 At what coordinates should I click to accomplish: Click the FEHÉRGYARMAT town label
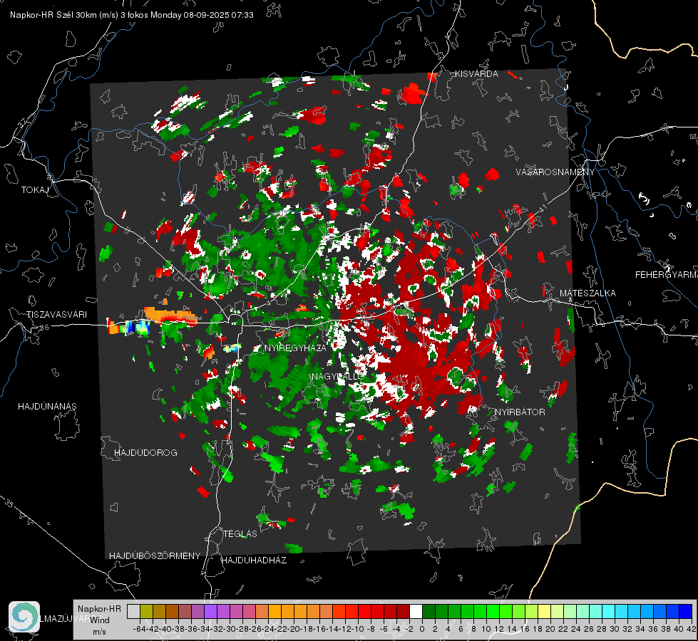coord(667,275)
